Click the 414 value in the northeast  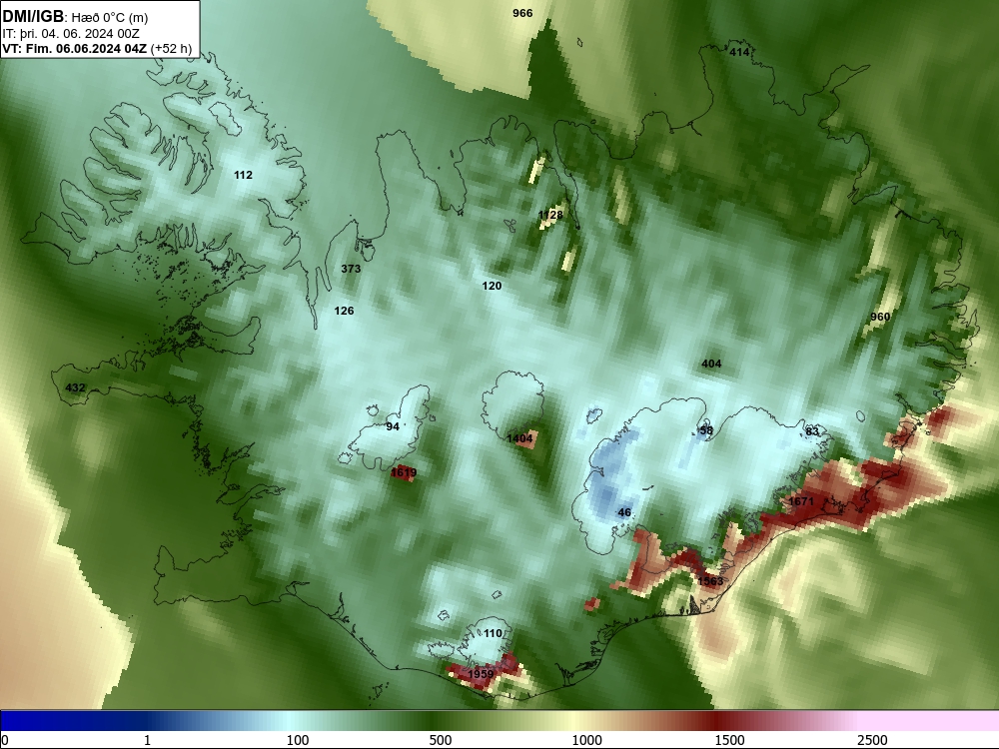click(x=739, y=52)
